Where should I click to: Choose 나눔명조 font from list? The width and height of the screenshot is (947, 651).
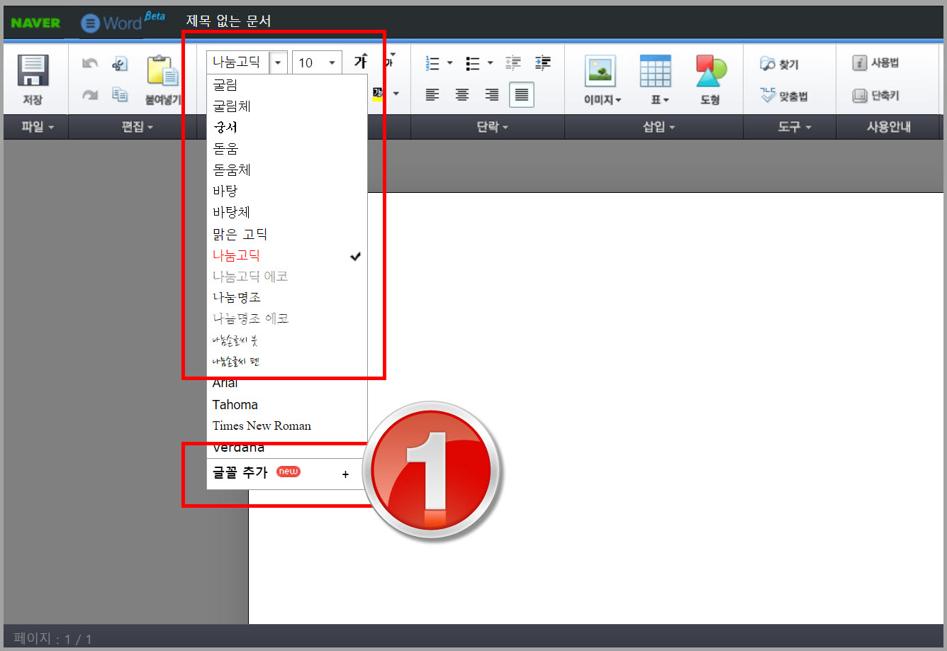tap(287, 298)
